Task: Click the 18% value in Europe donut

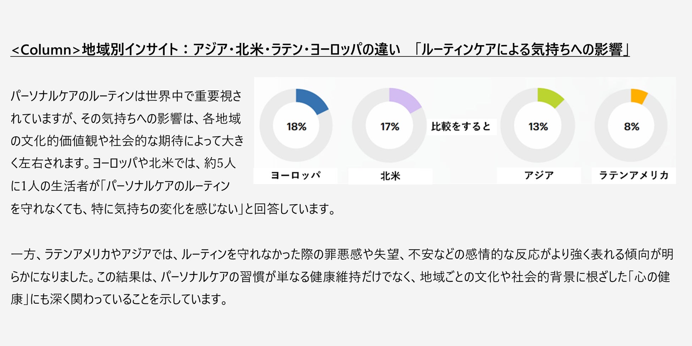Action: pyautogui.click(x=296, y=126)
